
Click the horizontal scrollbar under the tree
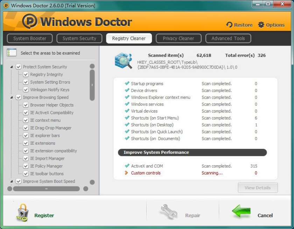point(46,189)
